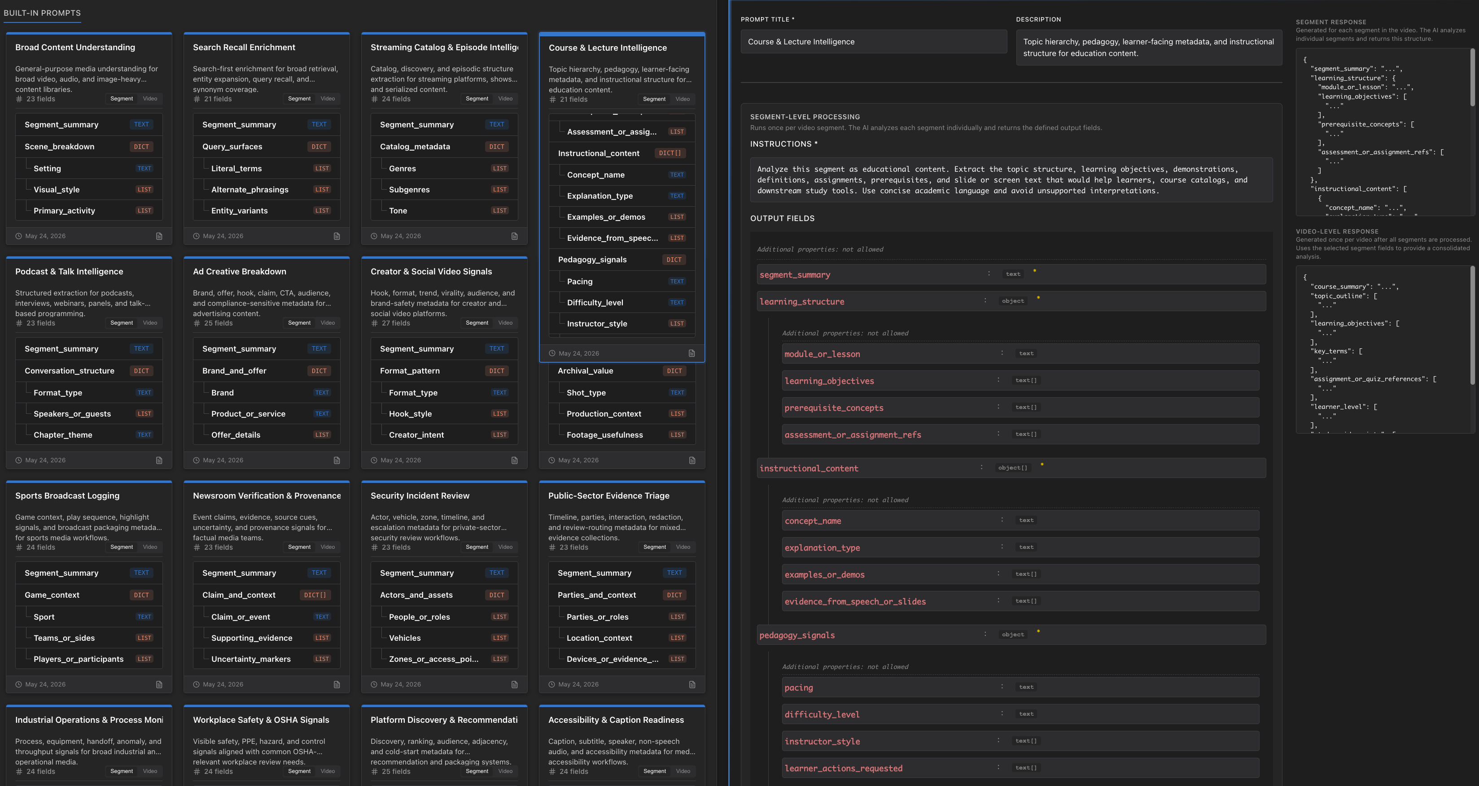Switch Search Recall Enrichment card to Video
Viewport: 1479px width, 786px height.
[x=328, y=99]
